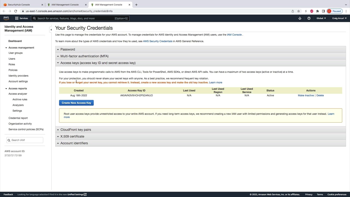Open Access analyzer in sidebar

[18, 94]
